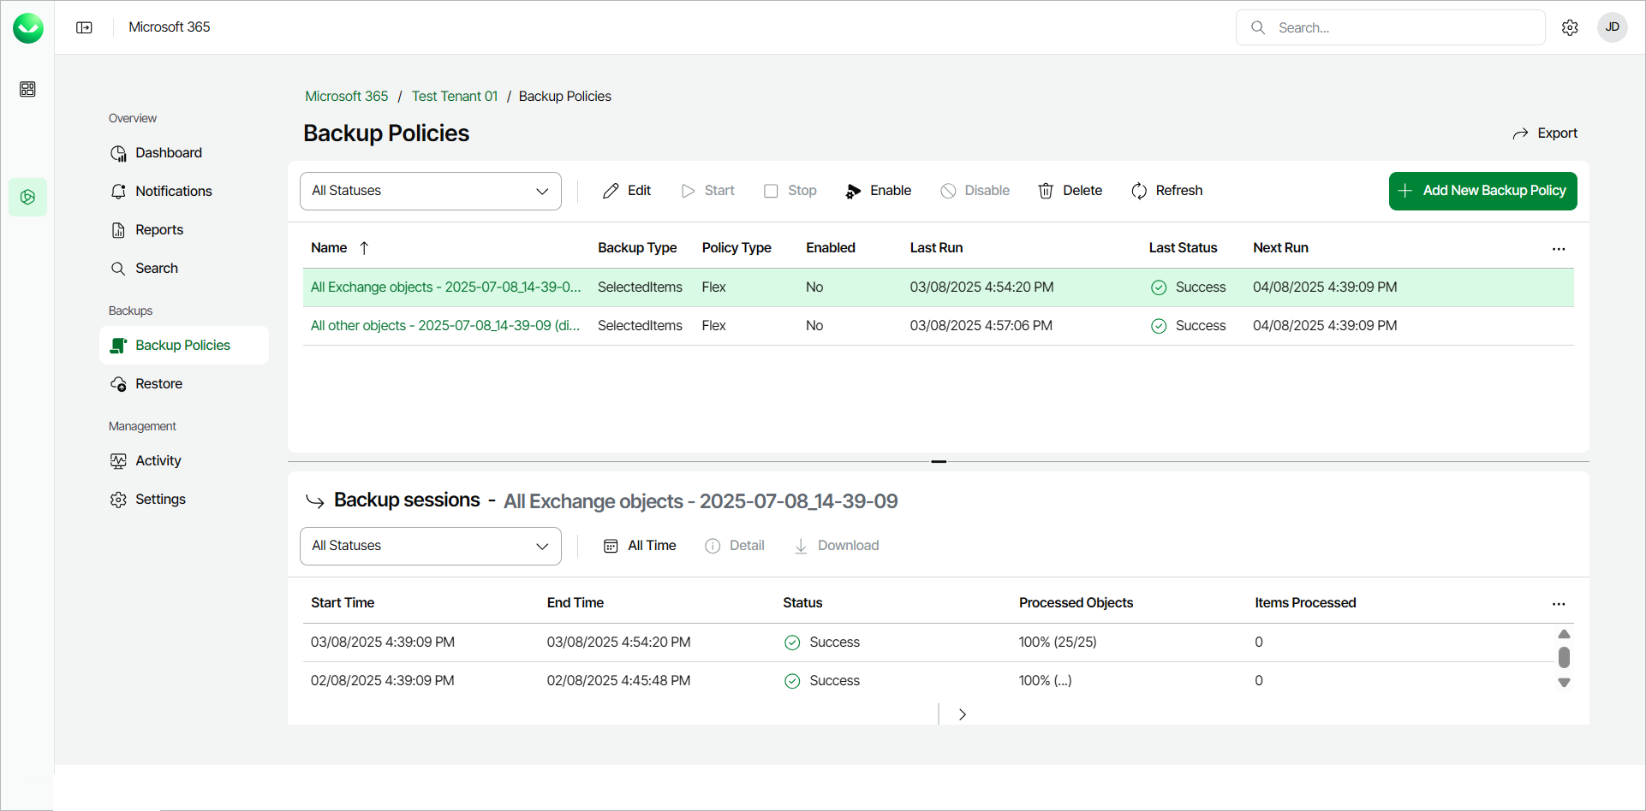1646x811 pixels.
Task: Sort the policy list by the Name column
Action: 329,248
